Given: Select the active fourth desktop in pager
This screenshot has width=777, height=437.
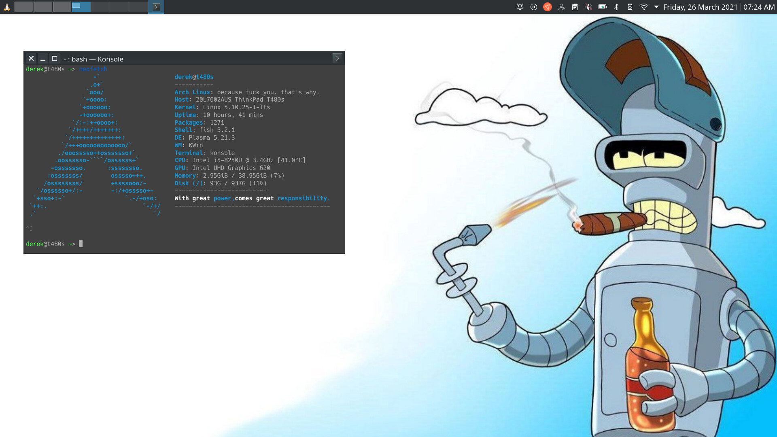Looking at the screenshot, I should click(81, 7).
